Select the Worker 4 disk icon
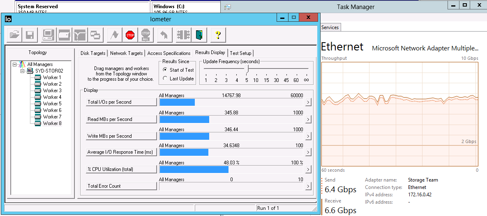Image resolution: width=487 pixels, height=216 pixels. click(38, 97)
